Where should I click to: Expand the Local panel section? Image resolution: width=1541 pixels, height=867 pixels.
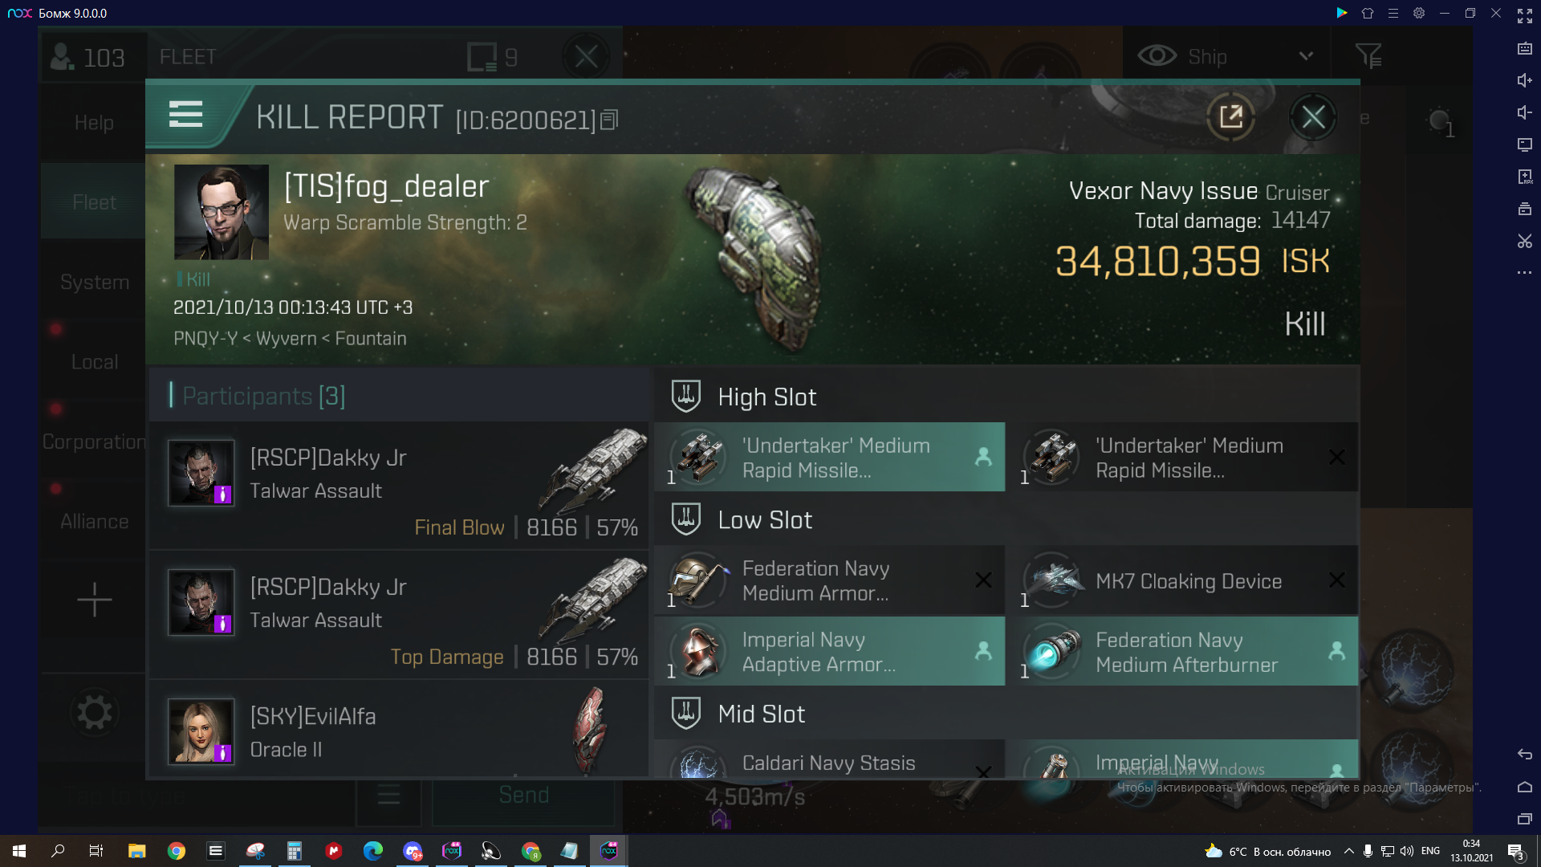click(x=94, y=362)
